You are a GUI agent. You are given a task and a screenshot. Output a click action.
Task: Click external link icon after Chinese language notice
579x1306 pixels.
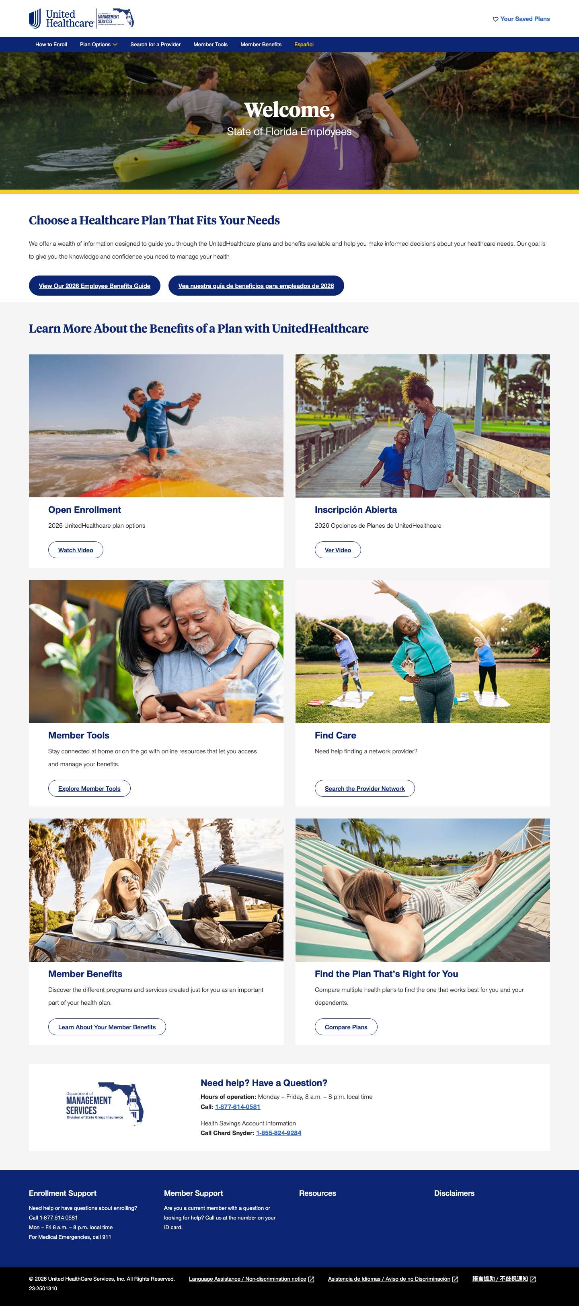(x=533, y=1279)
